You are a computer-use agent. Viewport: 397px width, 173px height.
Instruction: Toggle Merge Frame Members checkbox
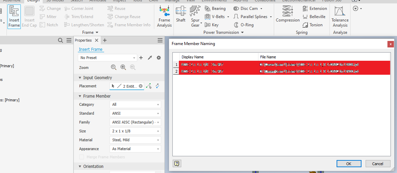point(82,157)
